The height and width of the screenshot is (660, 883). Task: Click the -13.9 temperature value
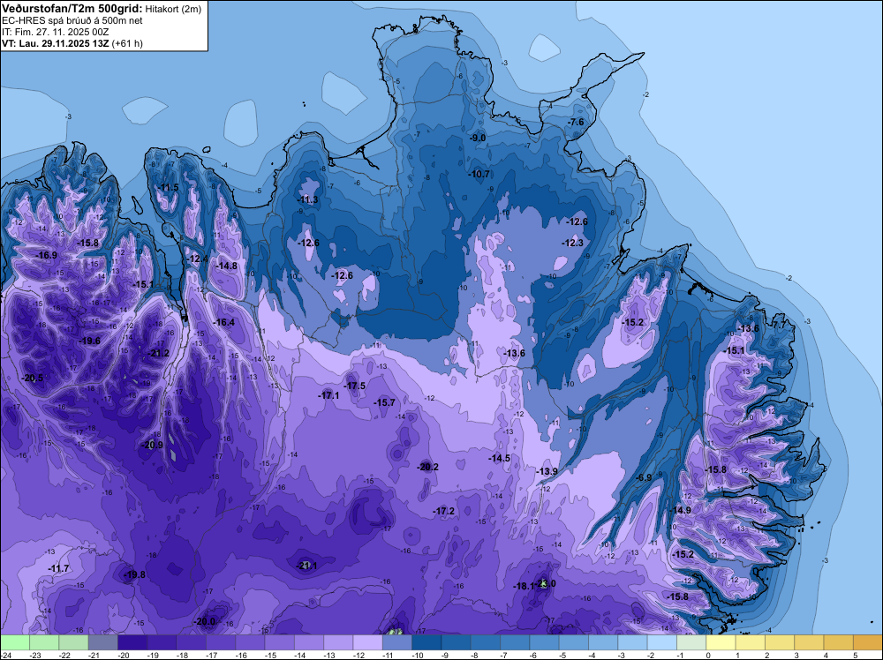click(x=547, y=471)
